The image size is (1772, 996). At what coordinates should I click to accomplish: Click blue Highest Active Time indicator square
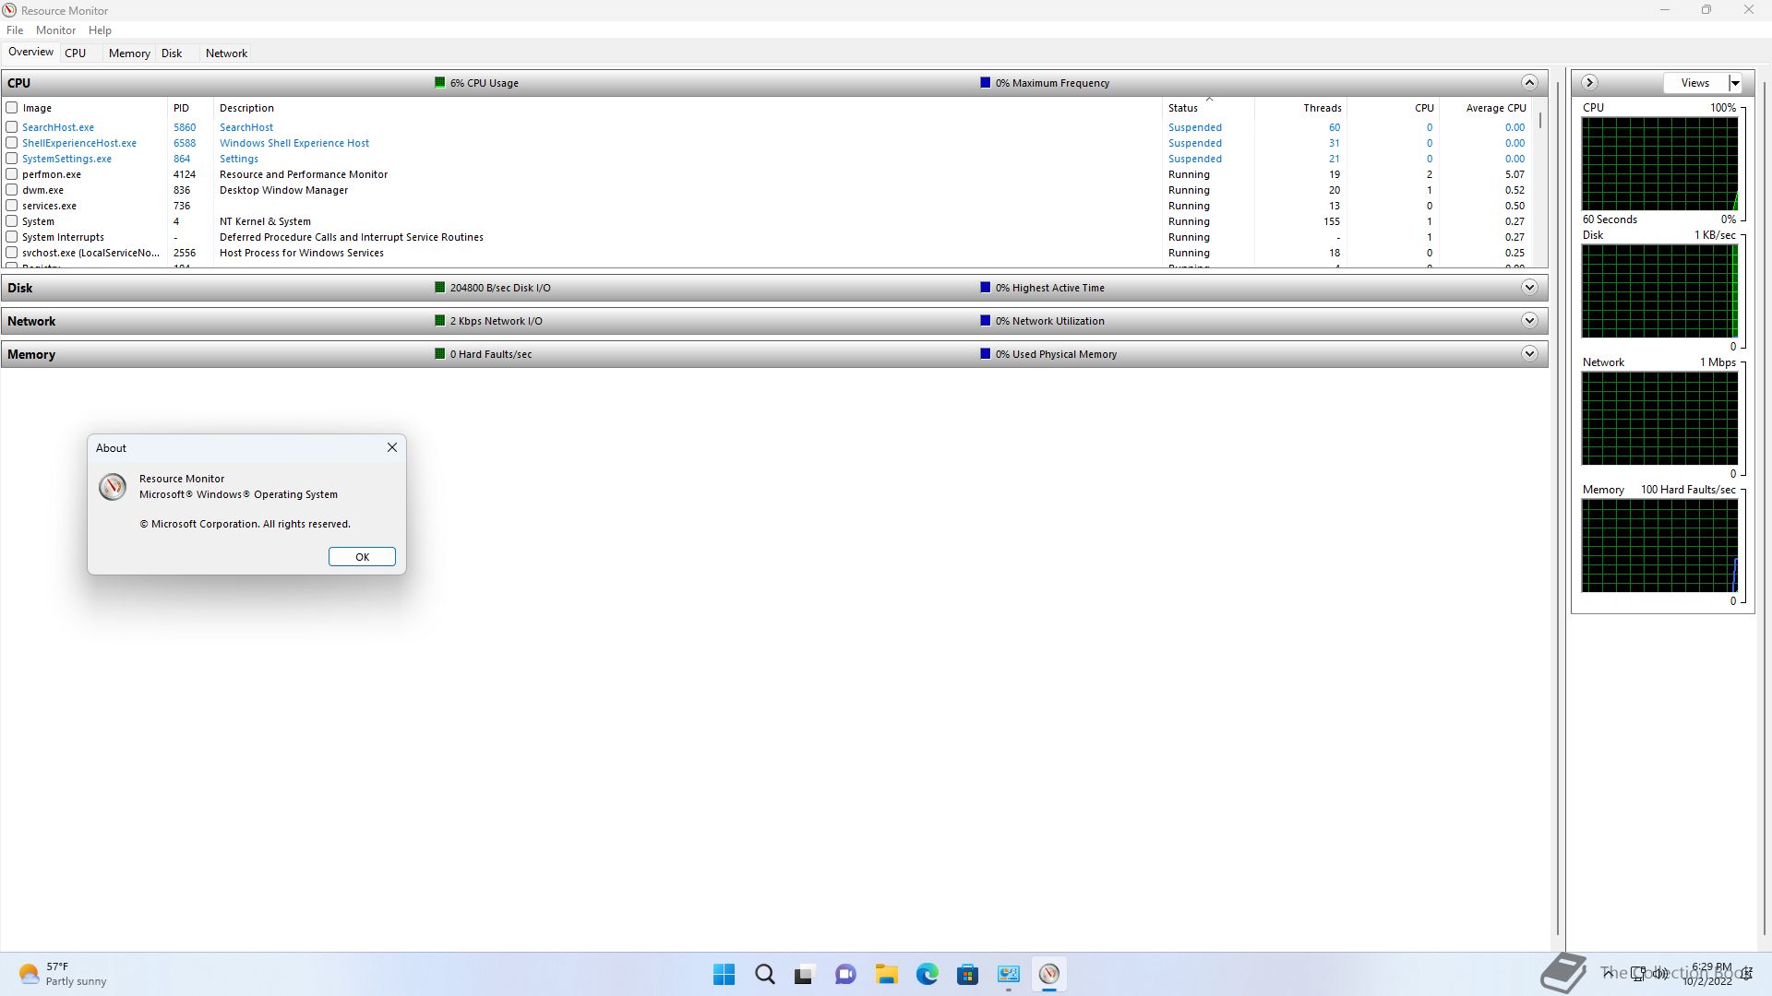986,287
